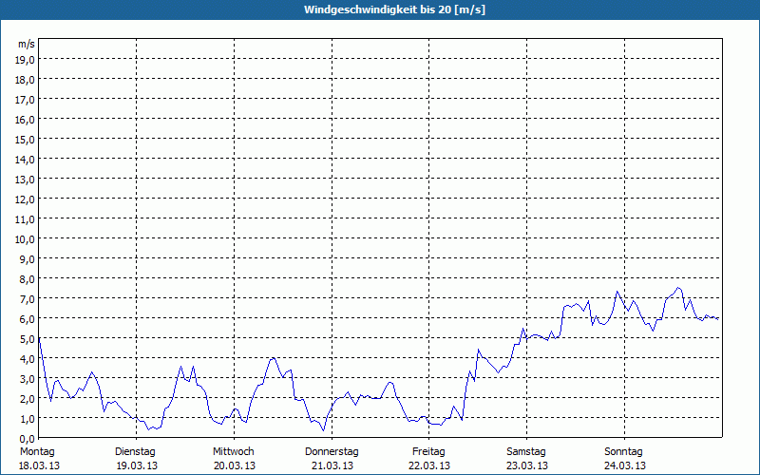
Task: Click the date '18.03.13'
Action: click(x=39, y=465)
